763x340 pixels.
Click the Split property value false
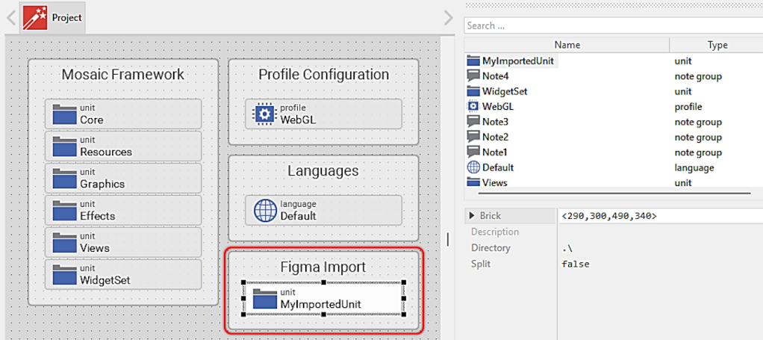[576, 264]
